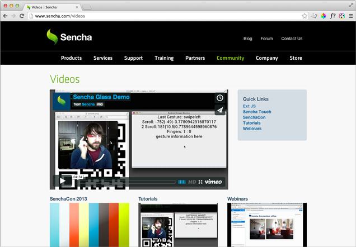
Task: Toggle HD quality on the video player
Action: click(192, 182)
